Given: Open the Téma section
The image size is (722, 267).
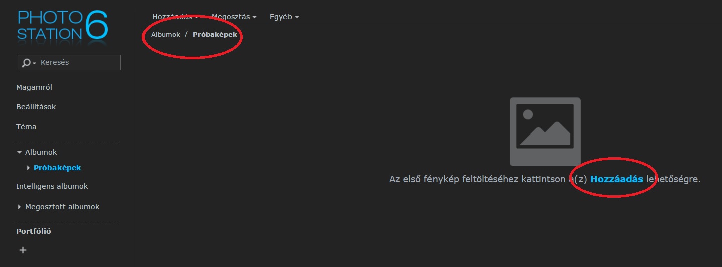Looking at the screenshot, I should pos(26,127).
